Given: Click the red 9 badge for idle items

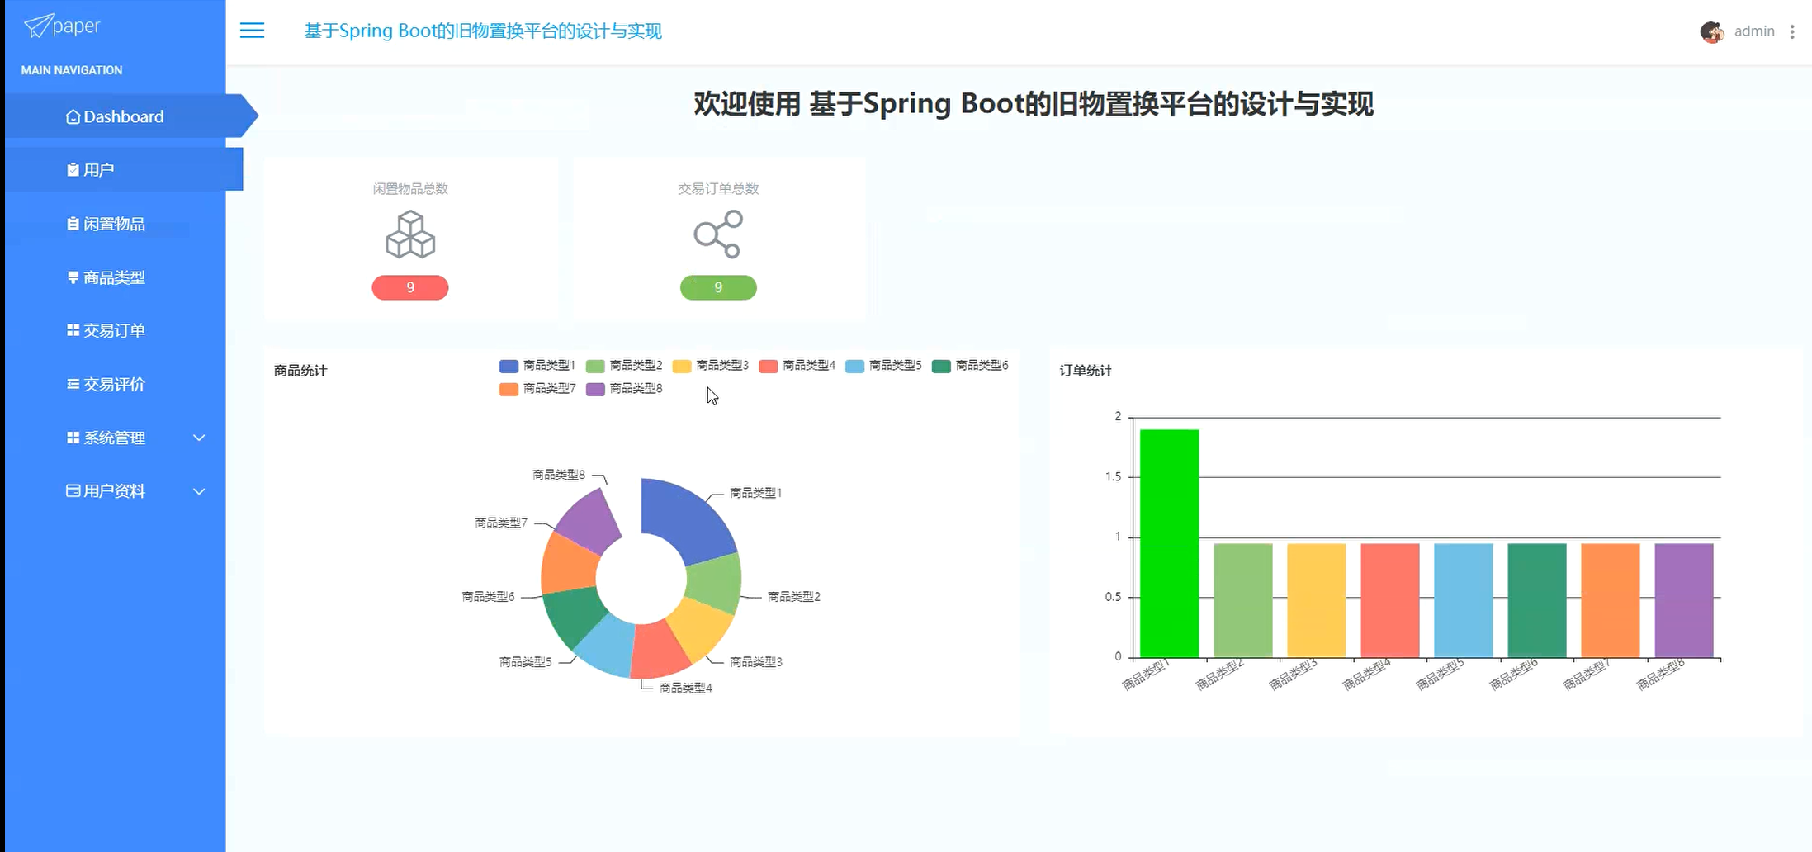Looking at the screenshot, I should click(x=410, y=287).
